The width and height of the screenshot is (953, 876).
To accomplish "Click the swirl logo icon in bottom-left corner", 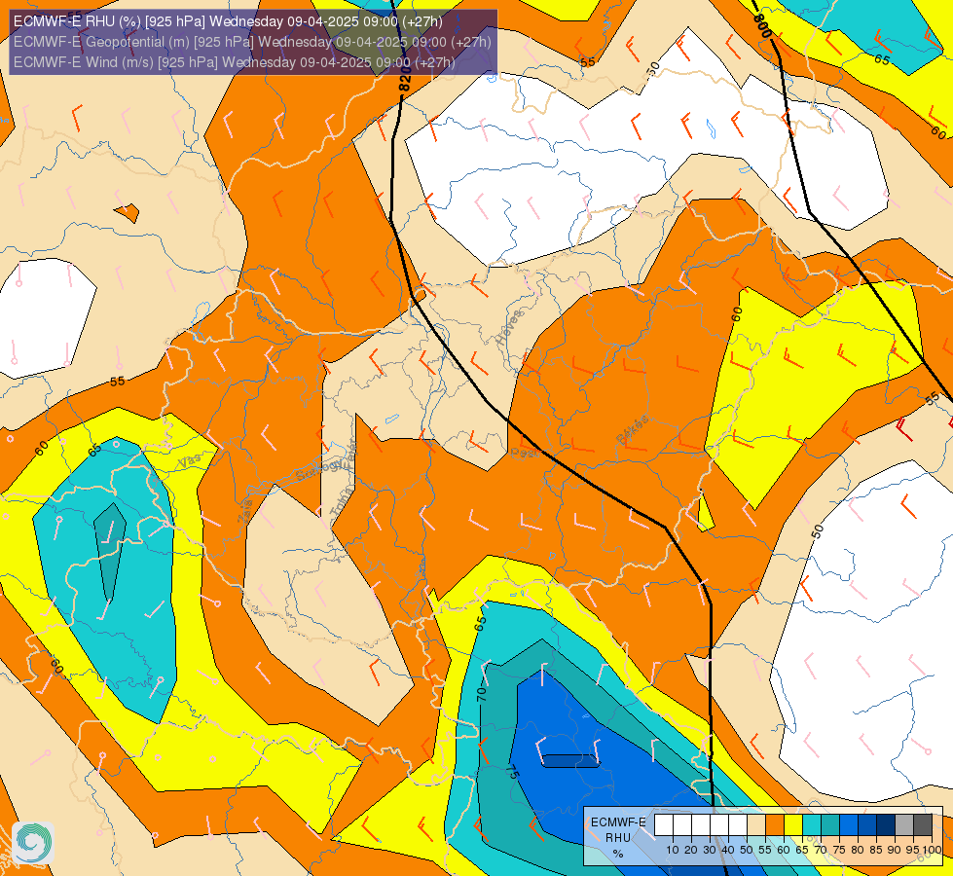I will point(33,843).
